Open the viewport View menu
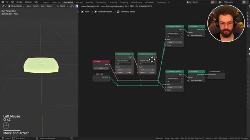This screenshot has width=250, height=140. tap(29, 6)
